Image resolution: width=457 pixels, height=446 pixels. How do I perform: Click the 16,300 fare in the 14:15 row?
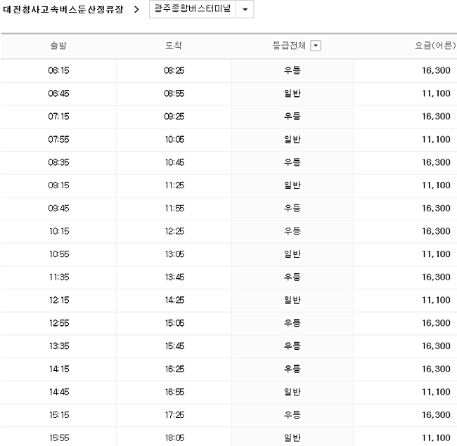point(437,369)
